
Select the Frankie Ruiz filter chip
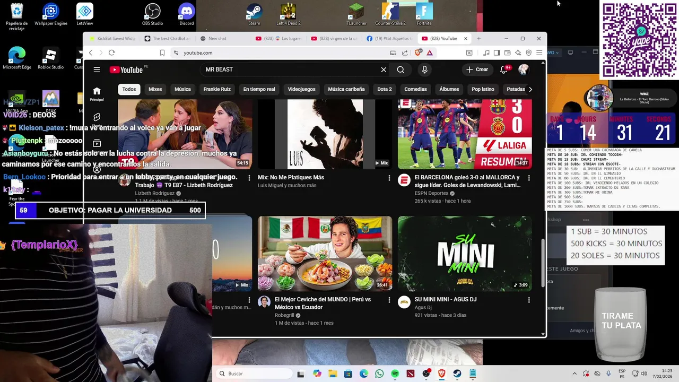[217, 89]
